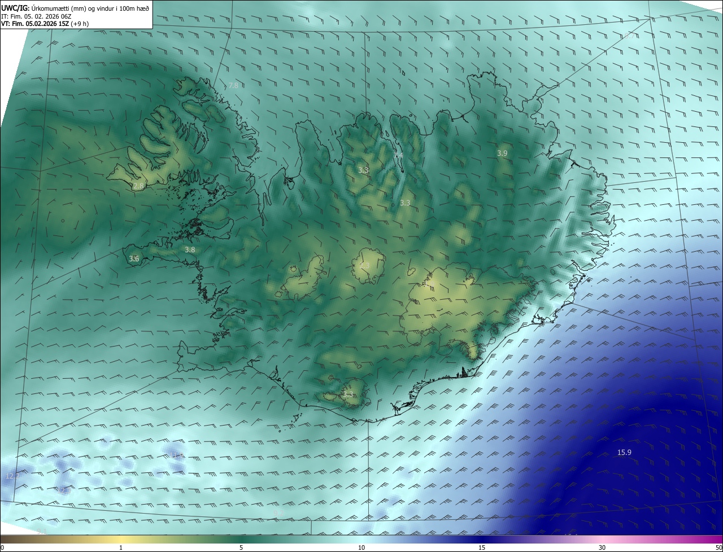Click the colorbar tick label 15
Screen dimensions: 723x552
(x=482, y=547)
